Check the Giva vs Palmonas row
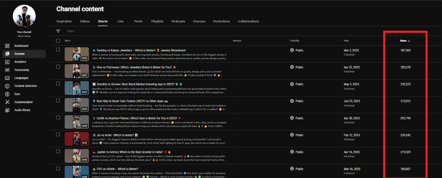The height and width of the screenshot is (178, 442). tap(58, 67)
